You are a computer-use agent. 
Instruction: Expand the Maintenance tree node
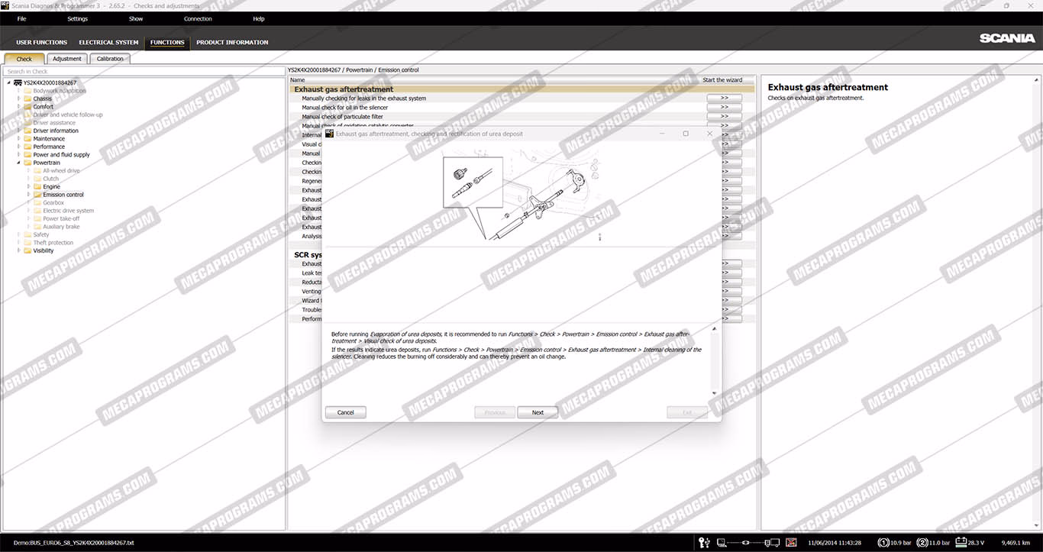19,139
